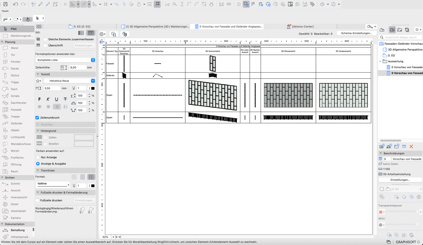
Task: Activate the Schale tool
Action: (x=17, y=96)
